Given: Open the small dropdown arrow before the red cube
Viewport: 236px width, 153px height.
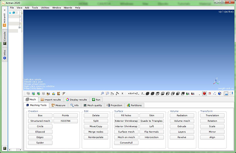Looking at the screenshot, I should [x=199, y=95].
